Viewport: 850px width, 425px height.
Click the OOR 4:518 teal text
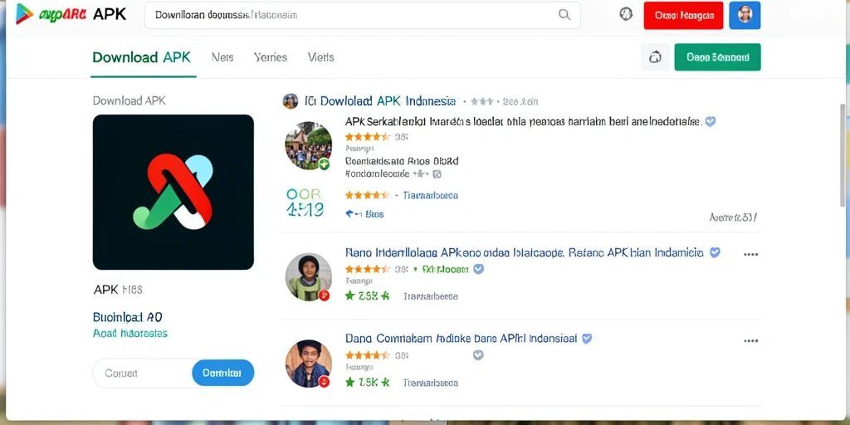coord(305,202)
